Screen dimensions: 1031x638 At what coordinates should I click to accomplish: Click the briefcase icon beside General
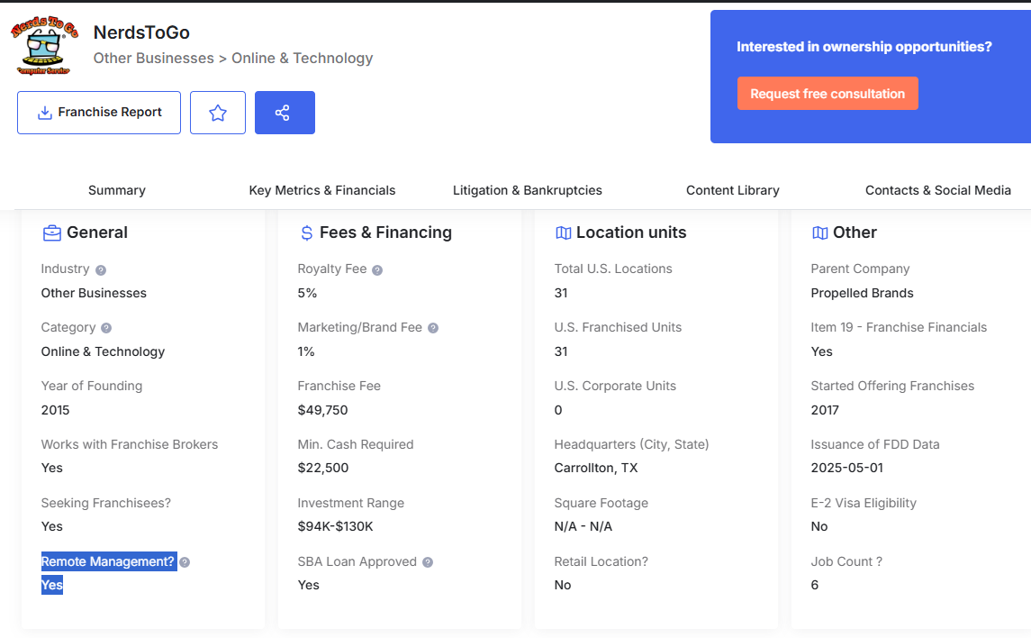[x=52, y=232]
